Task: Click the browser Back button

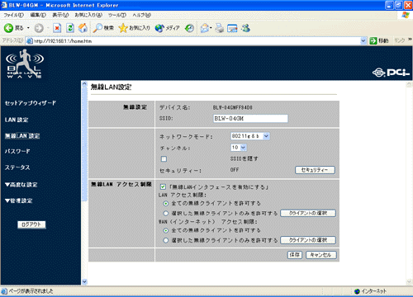Action: 13,28
